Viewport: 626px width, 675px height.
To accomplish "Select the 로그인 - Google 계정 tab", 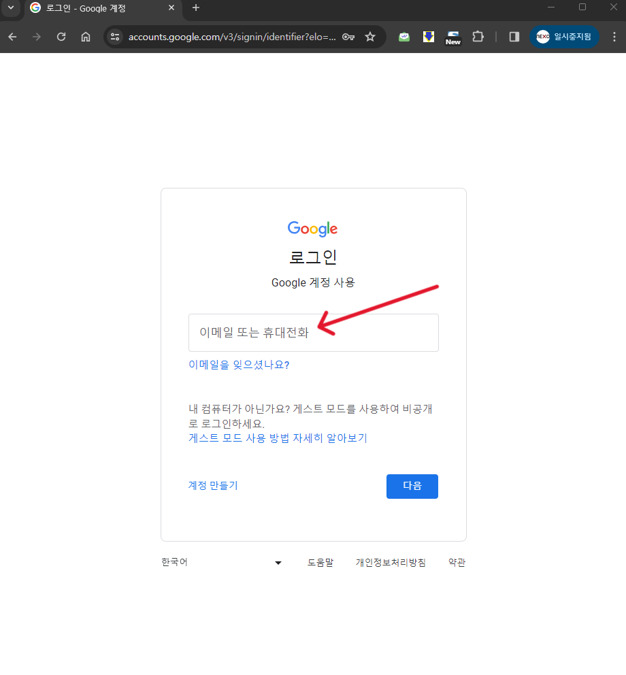I will point(103,9).
